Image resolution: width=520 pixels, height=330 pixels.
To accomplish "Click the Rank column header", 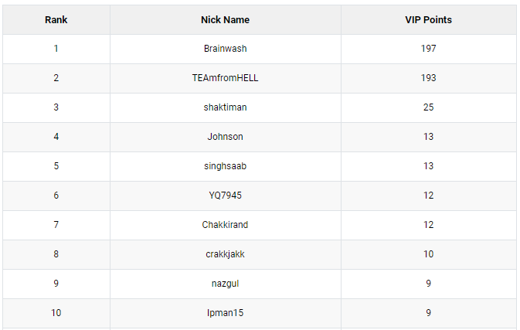I will click(x=56, y=20).
